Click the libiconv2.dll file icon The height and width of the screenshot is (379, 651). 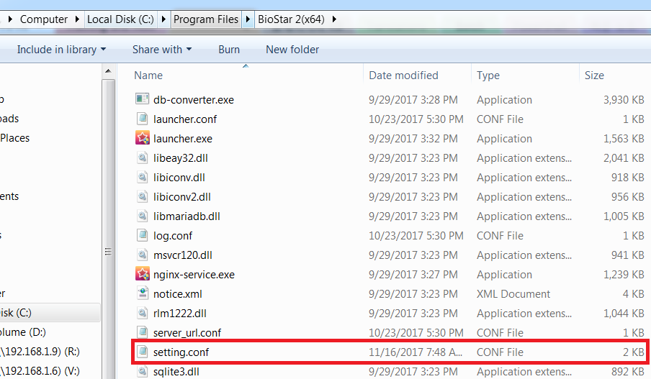pyautogui.click(x=142, y=196)
